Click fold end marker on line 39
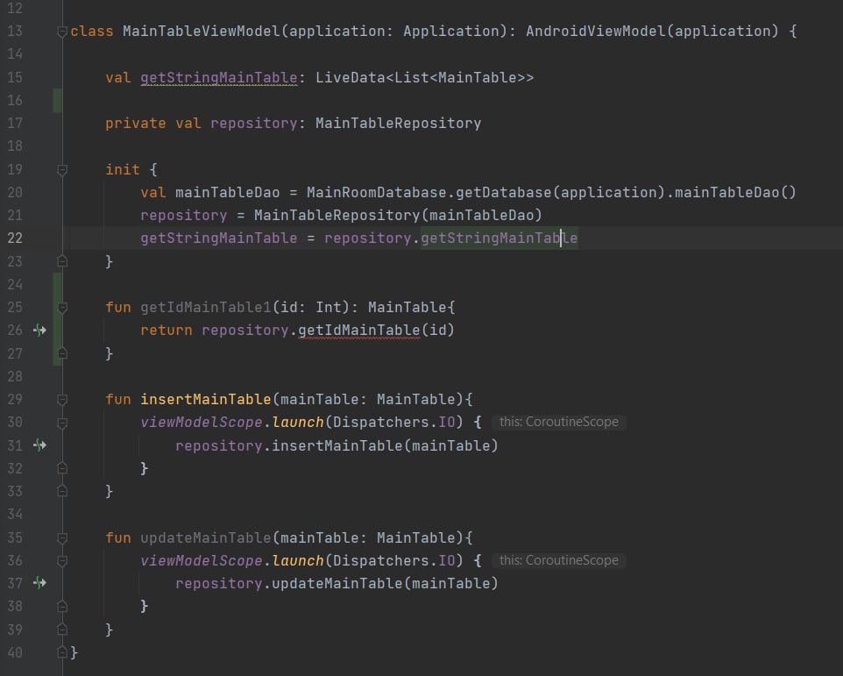The image size is (843, 676). (62, 630)
